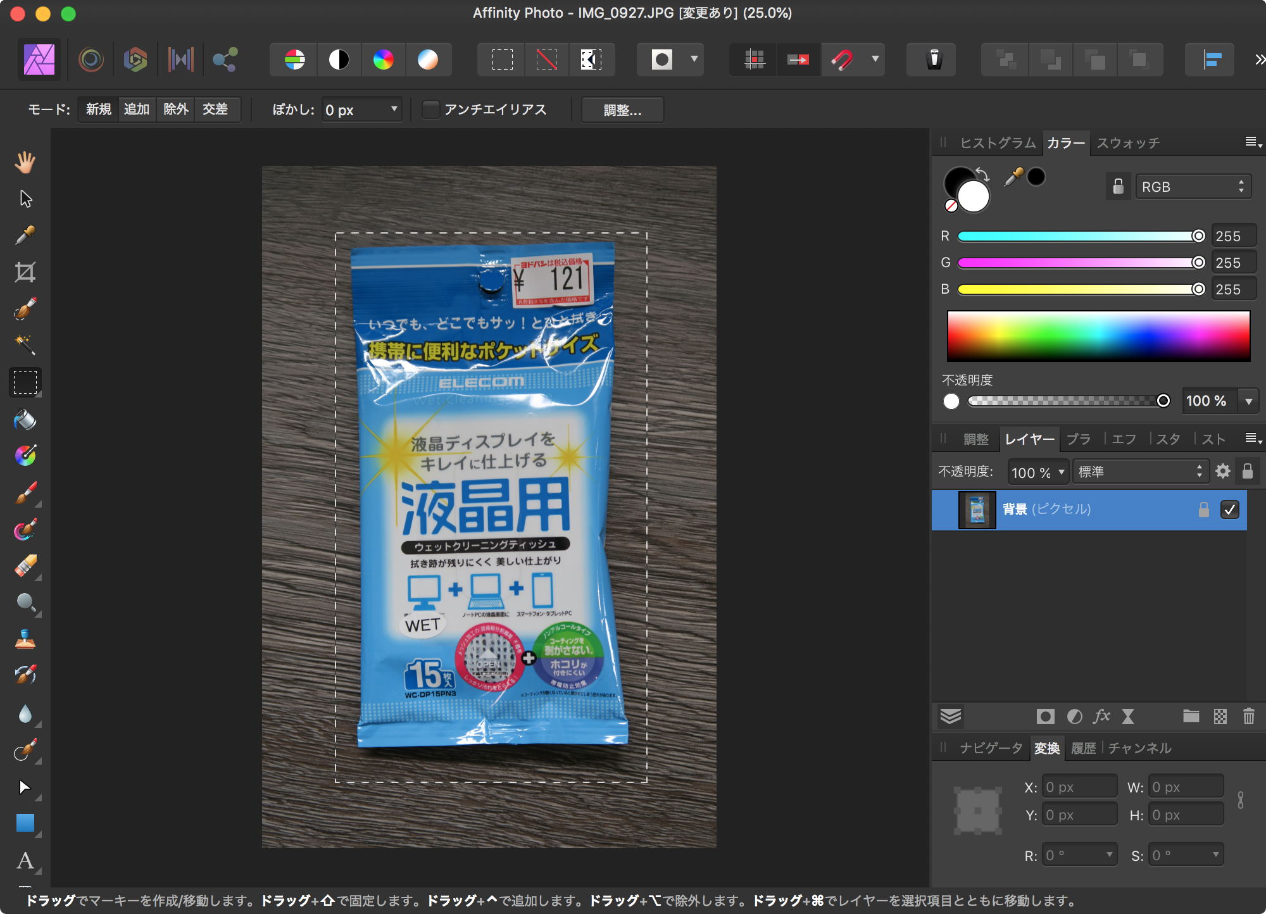Select the Paint Brush tool

25,492
